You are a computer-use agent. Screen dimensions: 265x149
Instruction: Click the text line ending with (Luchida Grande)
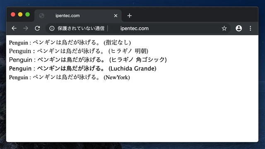[x=83, y=69]
